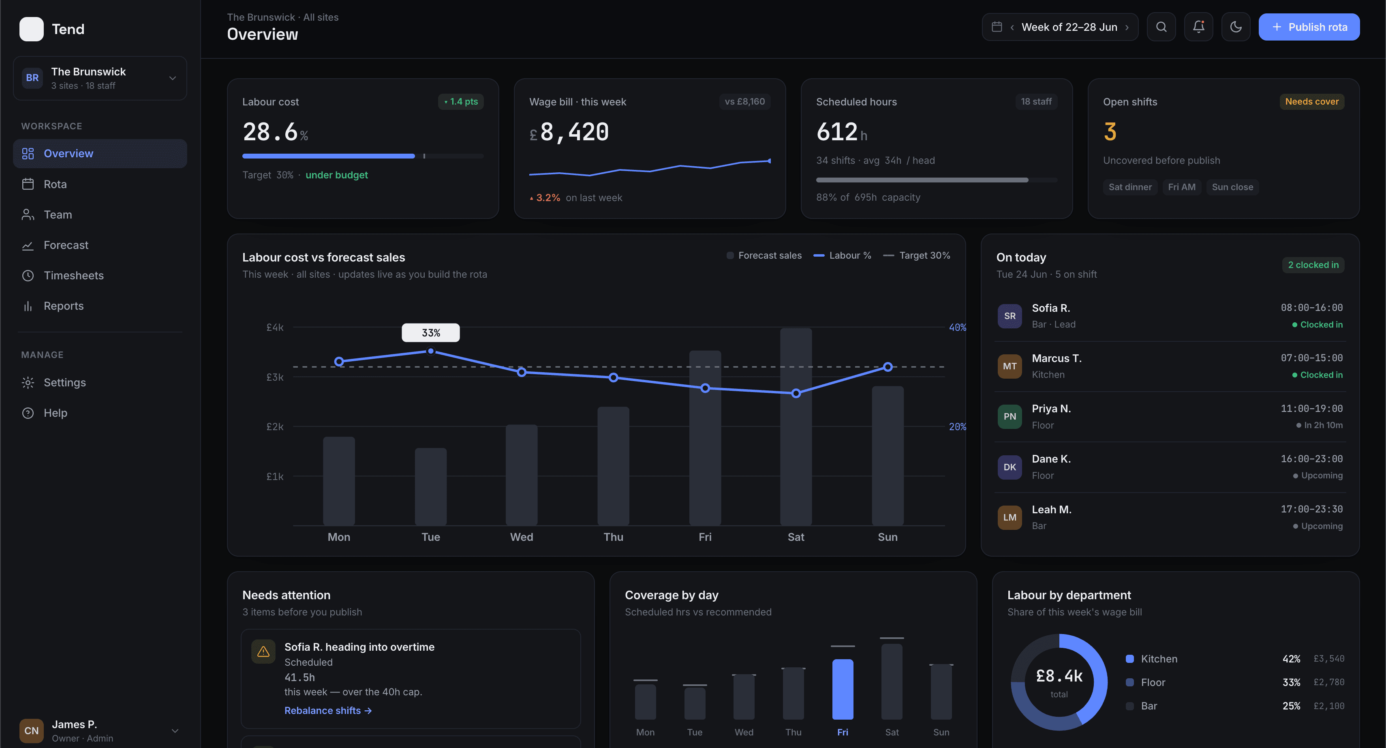Click Saturday coverage bar

[892, 681]
